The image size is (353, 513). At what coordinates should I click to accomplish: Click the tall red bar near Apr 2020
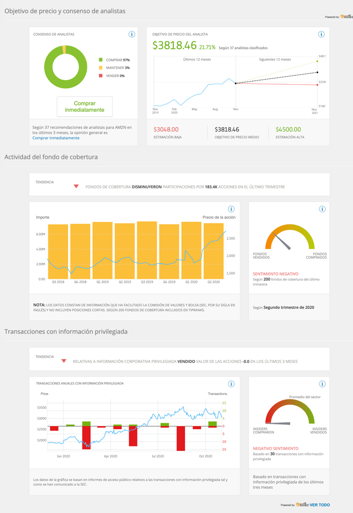pyautogui.click(x=133, y=436)
